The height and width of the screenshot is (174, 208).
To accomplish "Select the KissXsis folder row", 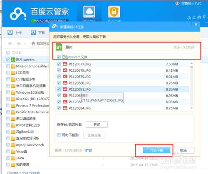I will click(26, 99).
